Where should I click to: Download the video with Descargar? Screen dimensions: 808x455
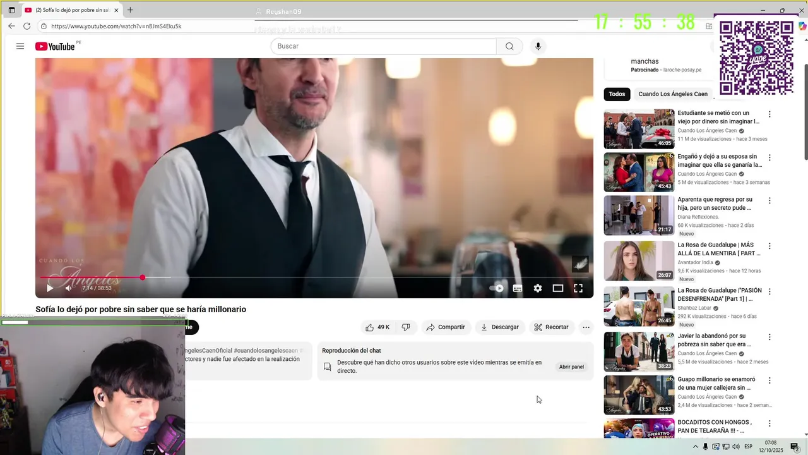pyautogui.click(x=499, y=327)
